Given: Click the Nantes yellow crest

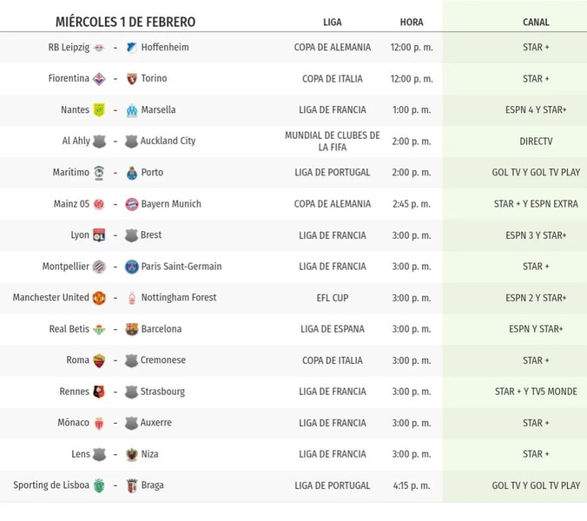Looking at the screenshot, I should click(99, 110).
